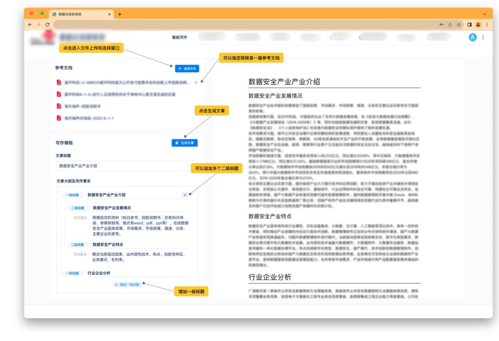Click the generated heading 数据安全产业产业介绍
The image size is (499, 341).
click(x=284, y=81)
